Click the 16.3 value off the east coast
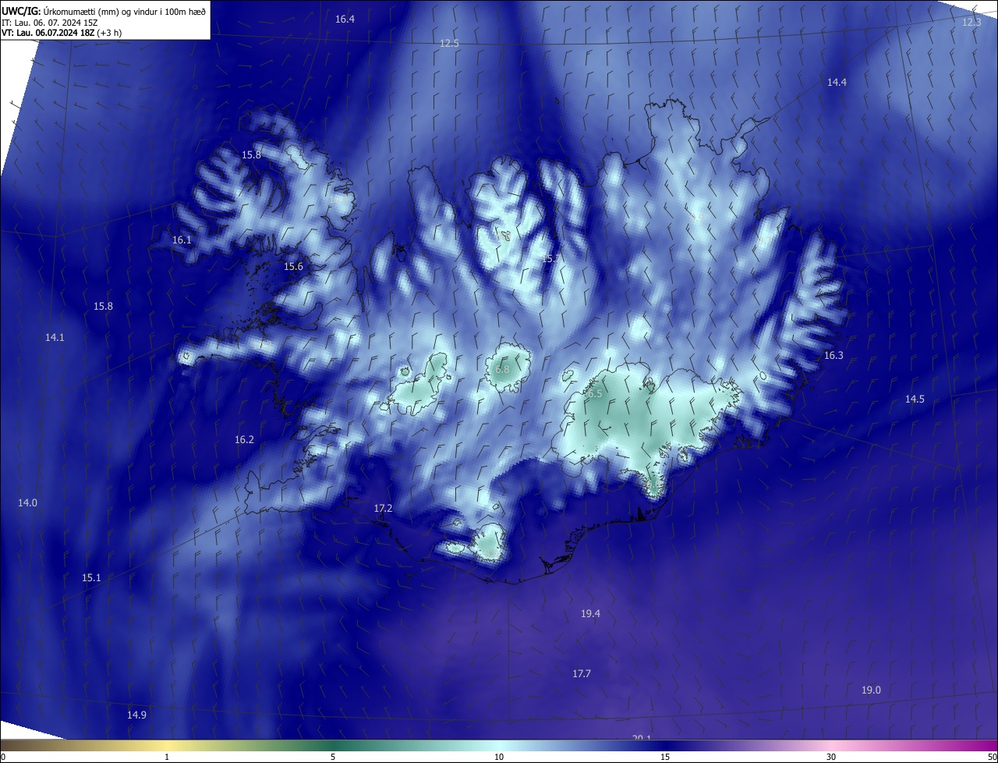The height and width of the screenshot is (763, 998). coord(833,355)
